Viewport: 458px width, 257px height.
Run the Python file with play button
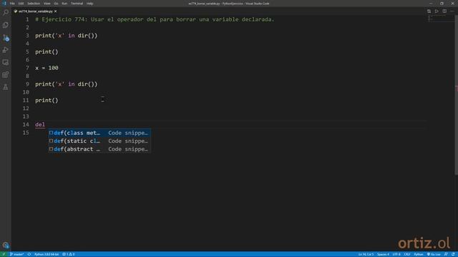pyautogui.click(x=437, y=11)
